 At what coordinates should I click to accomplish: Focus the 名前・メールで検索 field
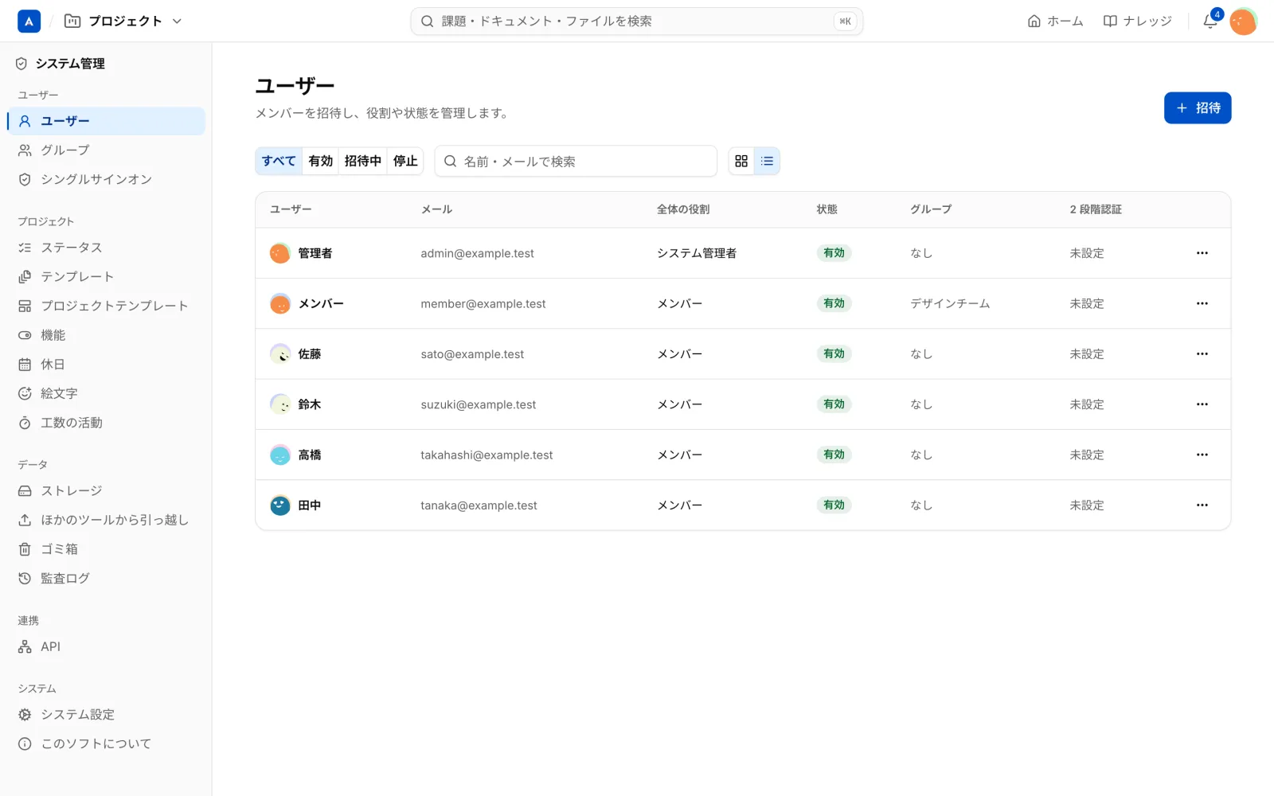point(576,162)
